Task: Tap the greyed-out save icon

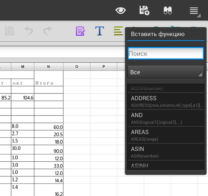Action: [x=9, y=31]
